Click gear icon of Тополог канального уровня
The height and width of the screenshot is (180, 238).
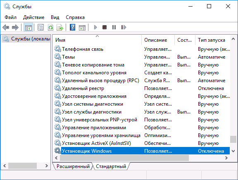58,73
